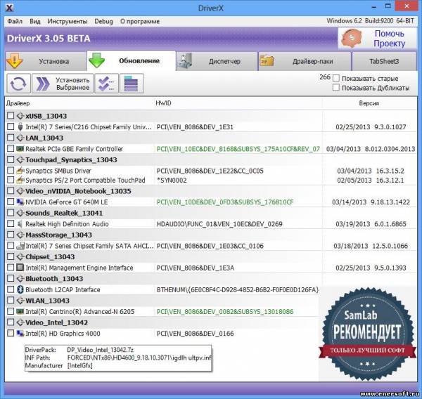Screen dimensions: 422x399
Task: Collapse the Touchpad_Synaptics_13043 group
Action: pyautogui.click(x=20, y=159)
